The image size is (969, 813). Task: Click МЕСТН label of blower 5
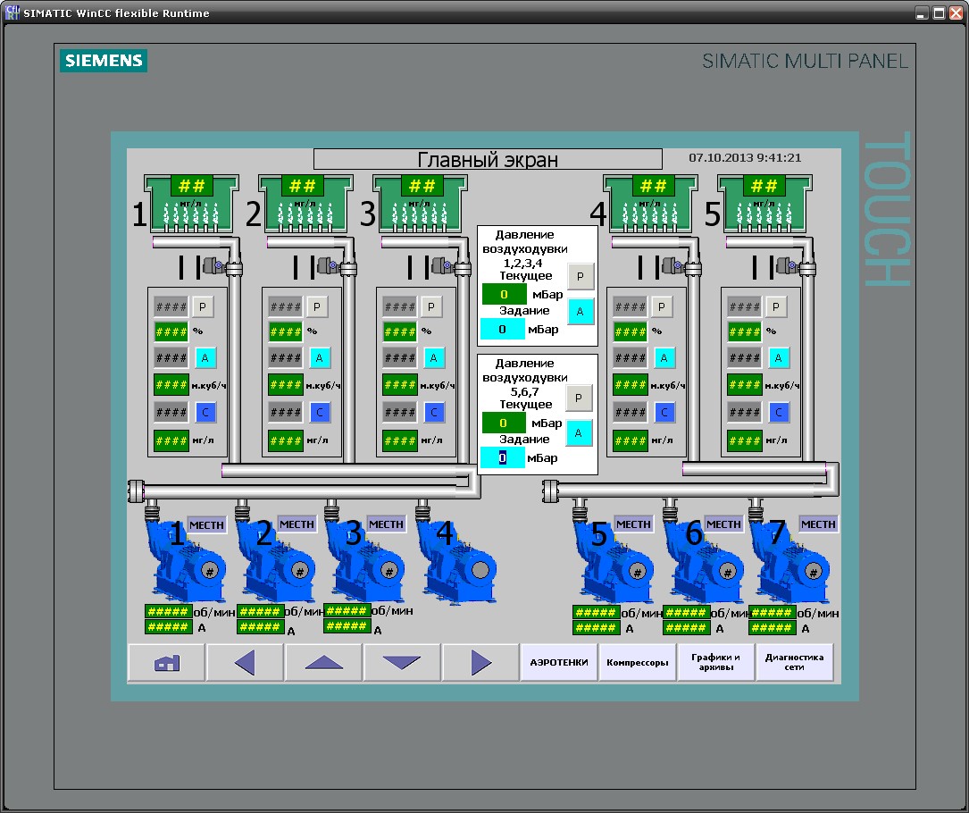633,524
